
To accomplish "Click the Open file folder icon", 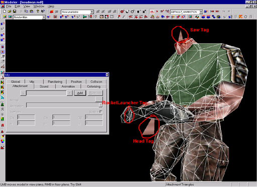I will [x=10, y=12].
